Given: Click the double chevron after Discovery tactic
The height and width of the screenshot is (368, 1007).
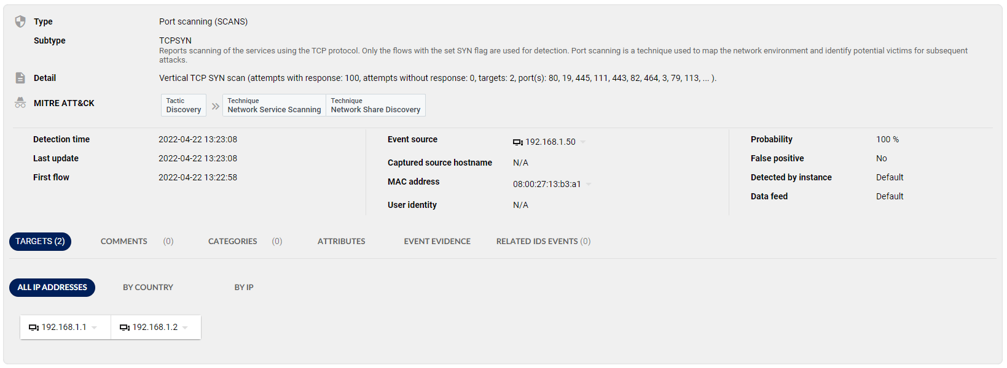Looking at the screenshot, I should point(216,106).
